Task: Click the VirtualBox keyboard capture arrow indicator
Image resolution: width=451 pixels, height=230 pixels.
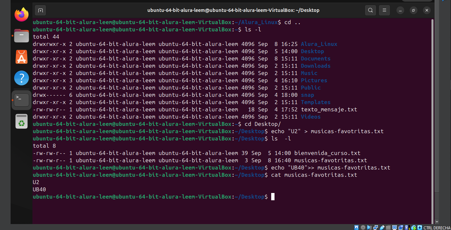Action: pos(420,227)
